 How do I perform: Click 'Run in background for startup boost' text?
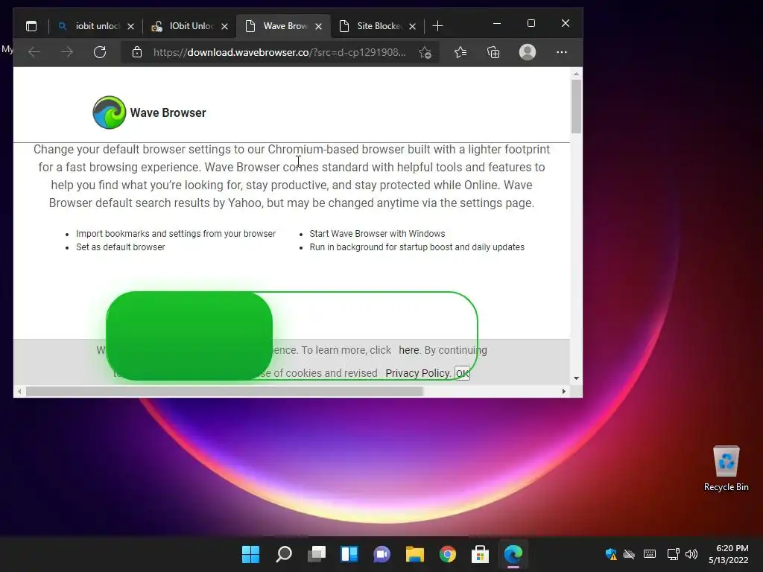pyautogui.click(x=417, y=247)
